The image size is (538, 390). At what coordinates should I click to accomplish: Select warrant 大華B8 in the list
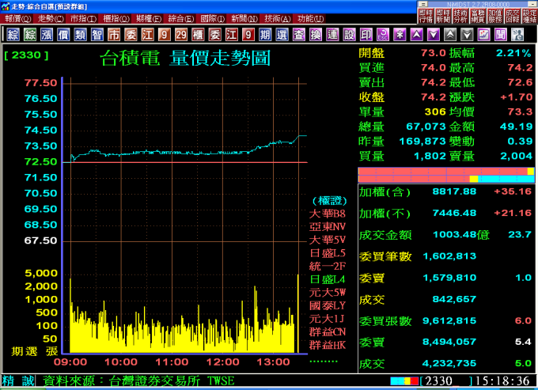[x=328, y=214]
